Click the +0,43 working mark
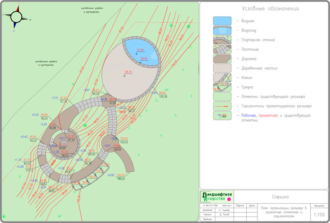The image size is (330, 223). 24,137
